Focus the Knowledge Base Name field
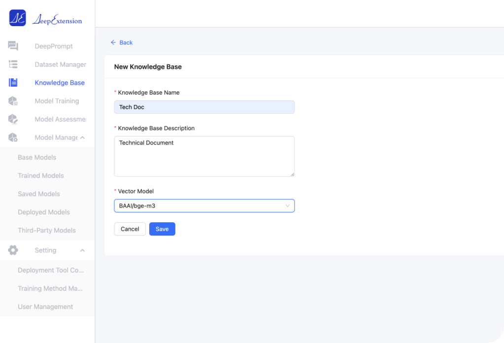The width and height of the screenshot is (504, 343). point(204,107)
